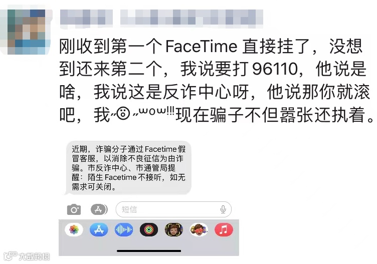This screenshot has width=377, height=264.
Task: Open the Activity rings app icon
Action: click(149, 229)
